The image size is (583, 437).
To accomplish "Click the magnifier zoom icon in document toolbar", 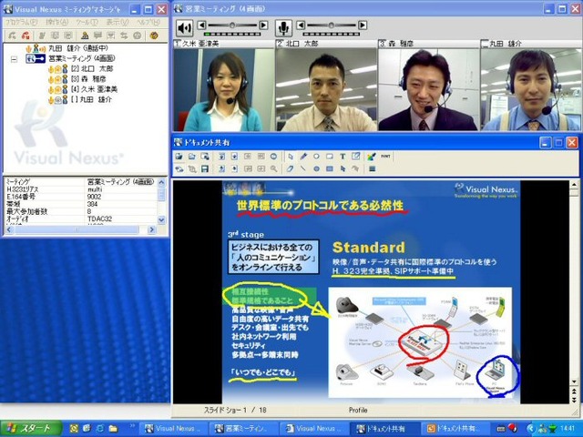I will [x=274, y=169].
